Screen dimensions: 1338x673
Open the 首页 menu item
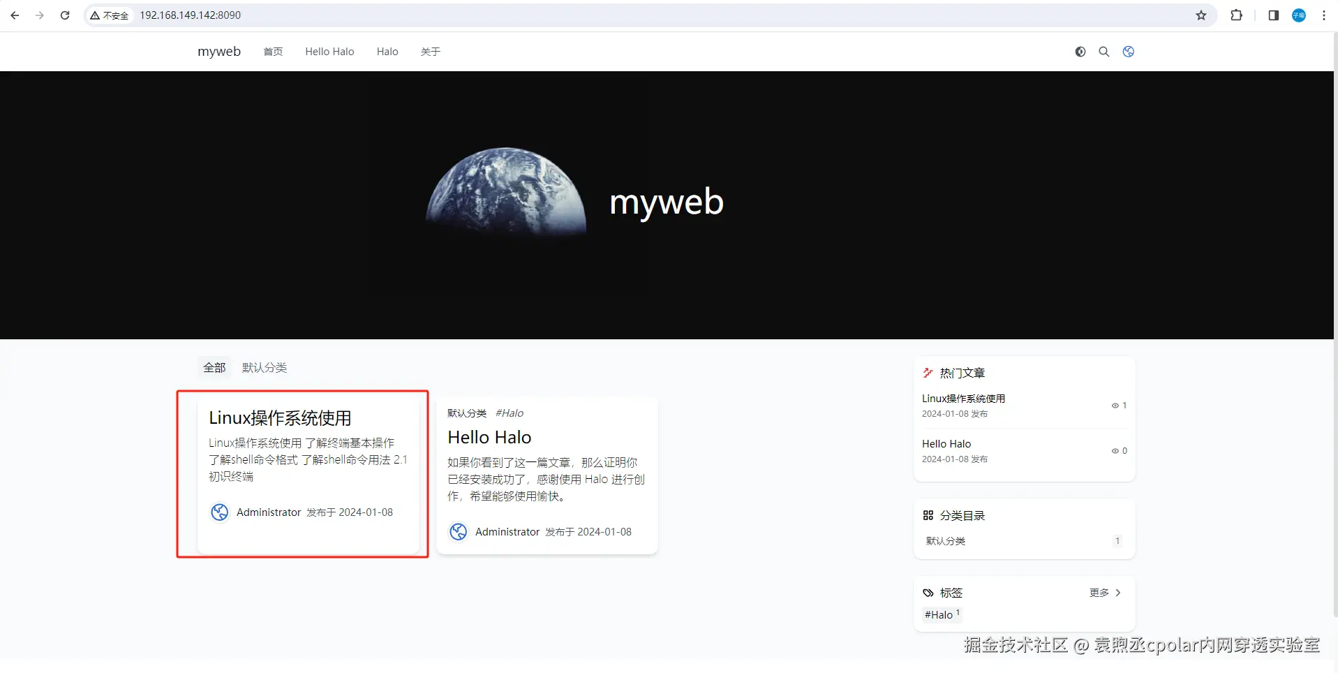click(273, 52)
